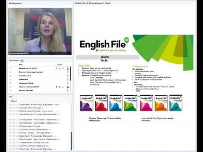Viewport: 203px width, 152px height.
Task: Click the Статус column header
Action: pyautogui.click(x=59, y=65)
